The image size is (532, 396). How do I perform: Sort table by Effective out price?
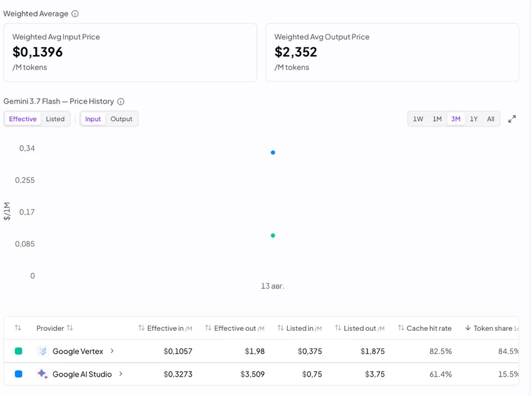pyautogui.click(x=235, y=328)
